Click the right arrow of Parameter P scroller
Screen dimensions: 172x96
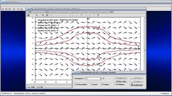(x=101, y=79)
